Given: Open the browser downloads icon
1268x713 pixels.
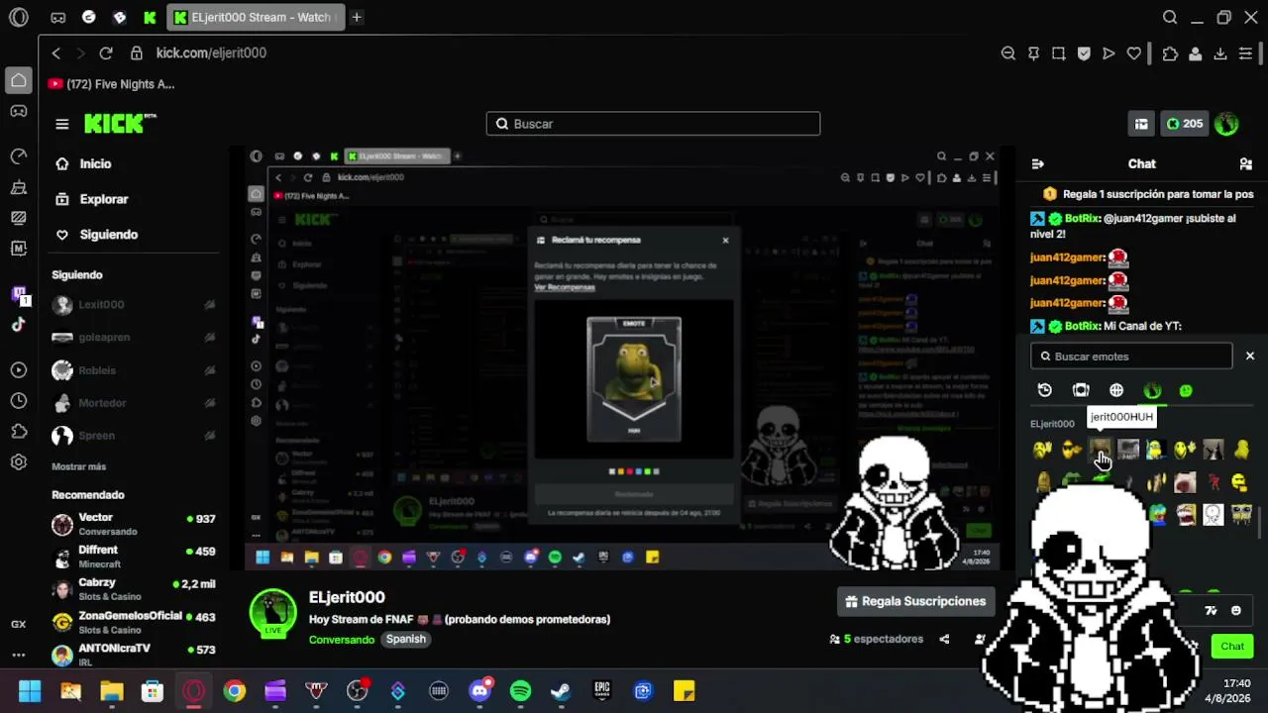Looking at the screenshot, I should point(1220,53).
